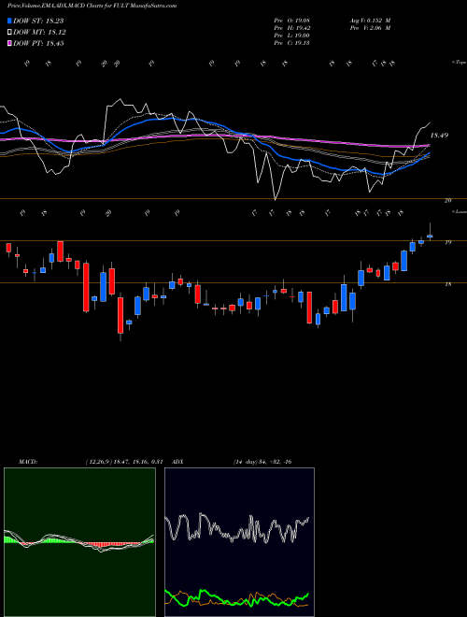Click the magenta DOW PT legend swatch
Screen dimensions: 467x617
(x=9, y=44)
